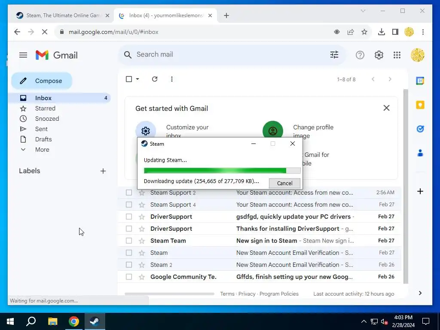Viewport: 440px width, 330px height.
Task: Show side panel arrow at bottom right
Action: 420,293
